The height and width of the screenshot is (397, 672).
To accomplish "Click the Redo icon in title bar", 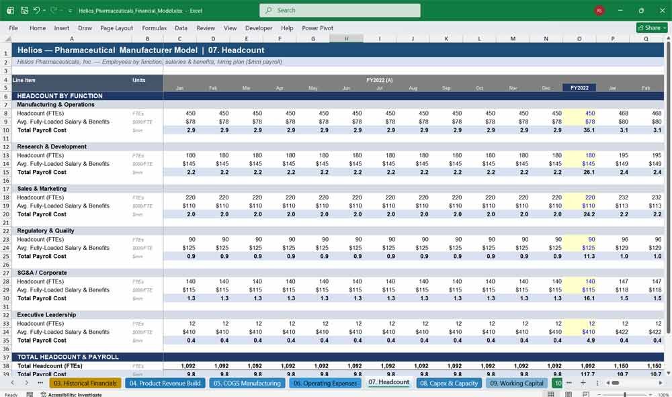I will pos(54,10).
